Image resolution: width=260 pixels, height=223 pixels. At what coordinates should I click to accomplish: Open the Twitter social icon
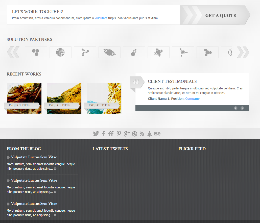96,134
